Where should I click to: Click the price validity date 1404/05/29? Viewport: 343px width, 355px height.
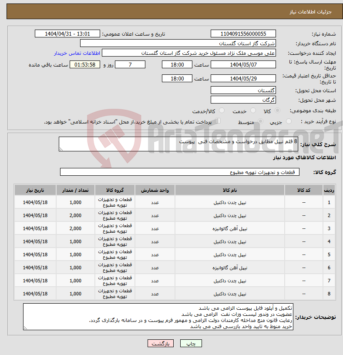243,79
